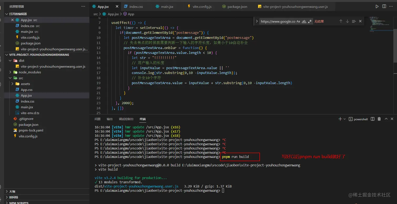397x204 pixels.
Task: Switch to the vite.config.js tab
Action: tap(202, 7)
